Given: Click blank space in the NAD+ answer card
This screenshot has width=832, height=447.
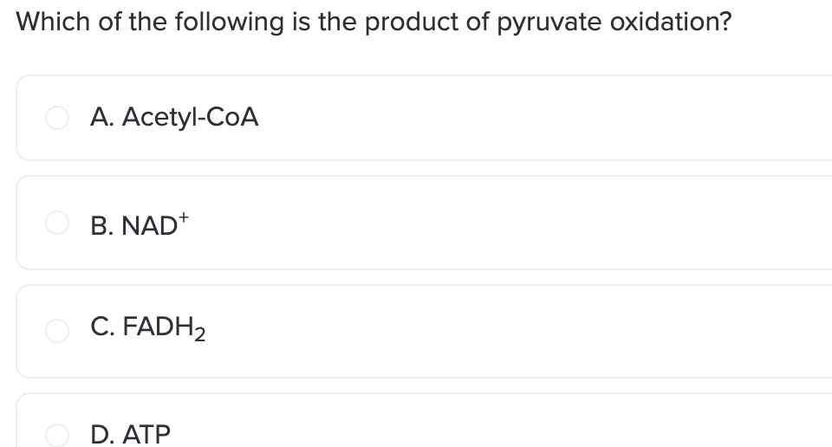Looking at the screenshot, I should pos(530,223).
